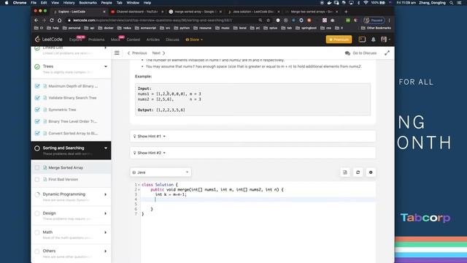Toggle checkbox for Symmetric Tree
The width and height of the screenshot is (467, 263).
click(37, 110)
